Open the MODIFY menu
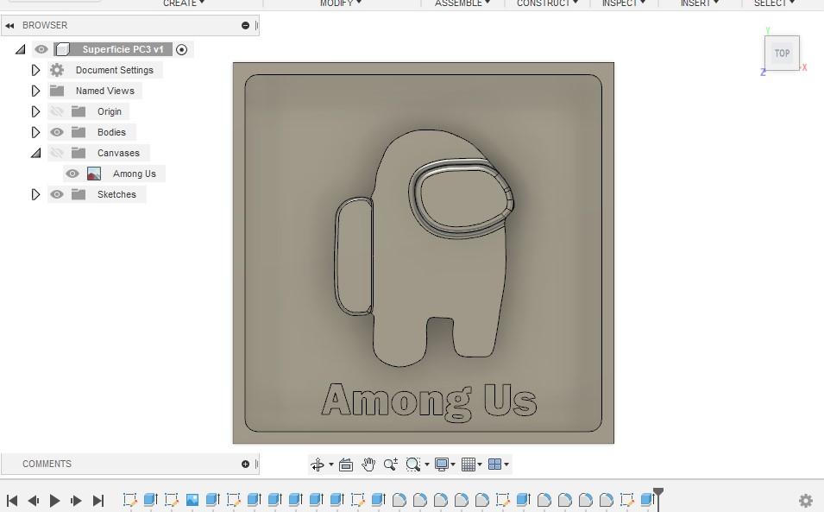The image size is (824, 512). (x=341, y=3)
